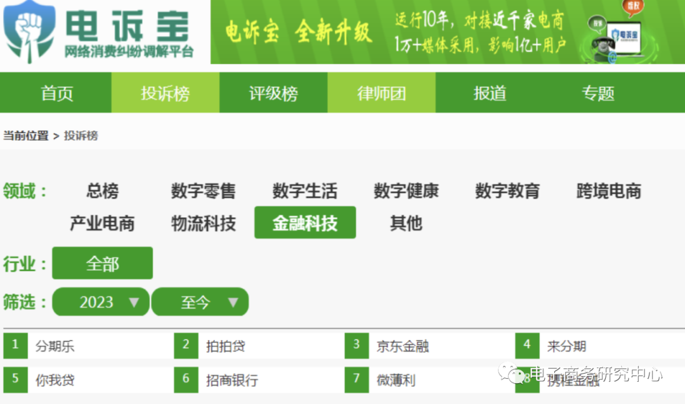Viewport: 685px width, 404px height.
Task: Select the 其他 category filter
Action: click(x=406, y=223)
